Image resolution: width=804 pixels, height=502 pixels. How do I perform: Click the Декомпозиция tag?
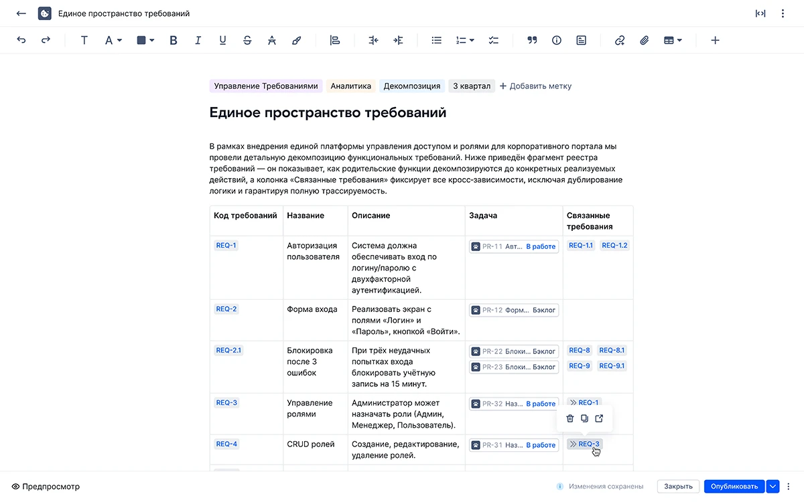412,86
